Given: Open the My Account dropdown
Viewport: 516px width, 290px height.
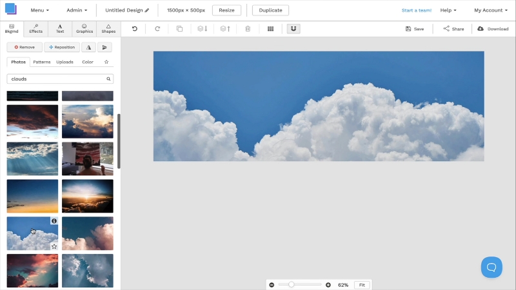Looking at the screenshot, I should click(491, 10).
